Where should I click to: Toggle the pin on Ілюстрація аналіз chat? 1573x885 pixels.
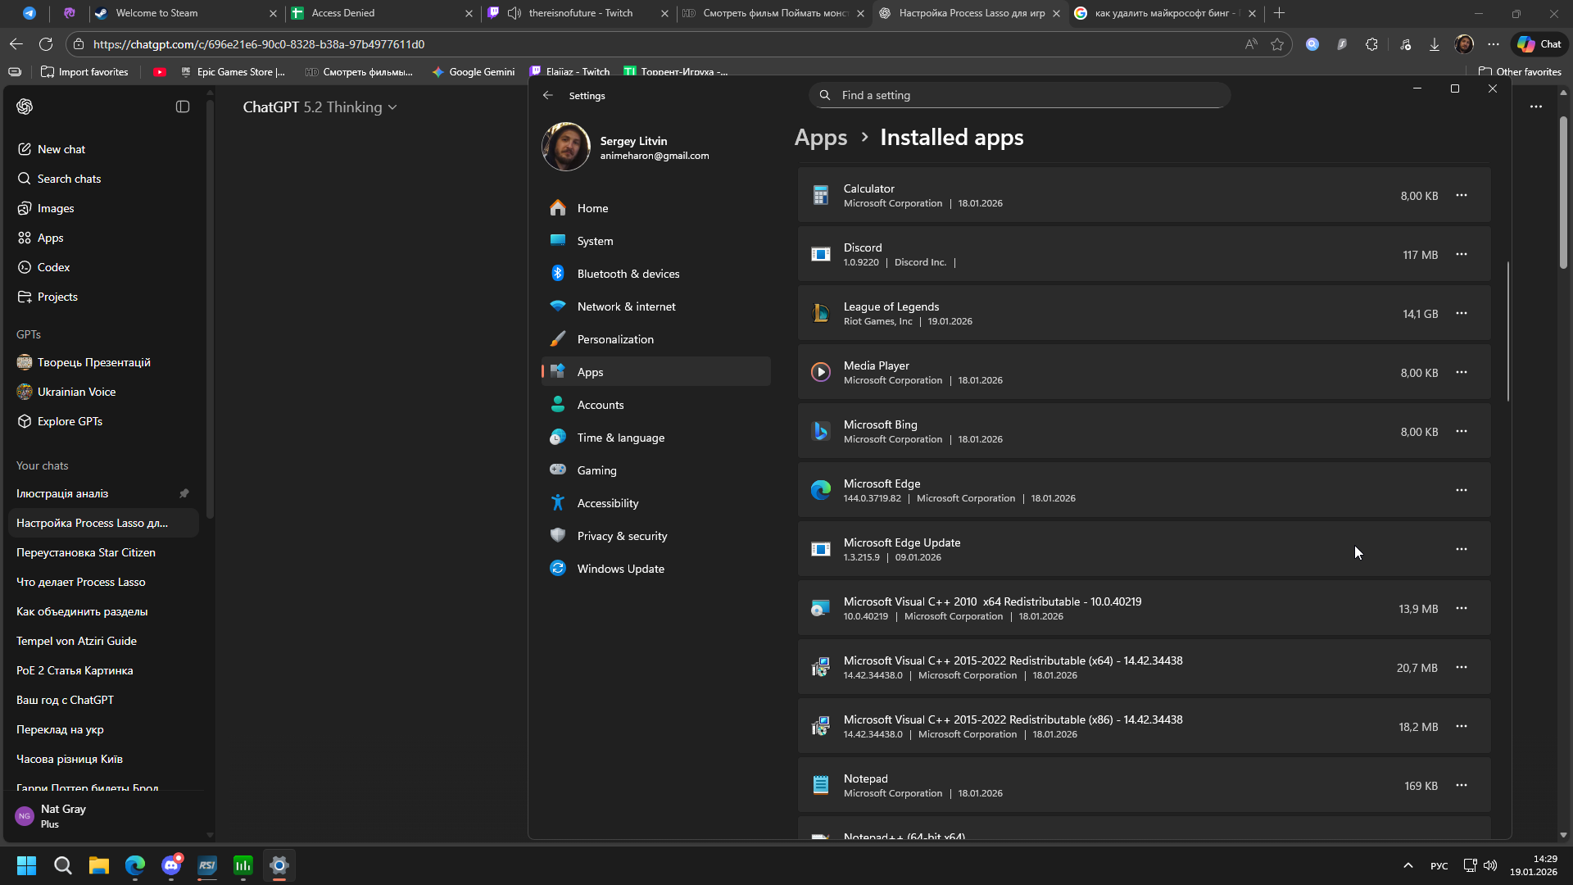click(x=184, y=493)
